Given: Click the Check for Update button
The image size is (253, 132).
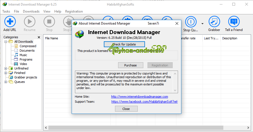Looking at the screenshot, I should point(124,44).
